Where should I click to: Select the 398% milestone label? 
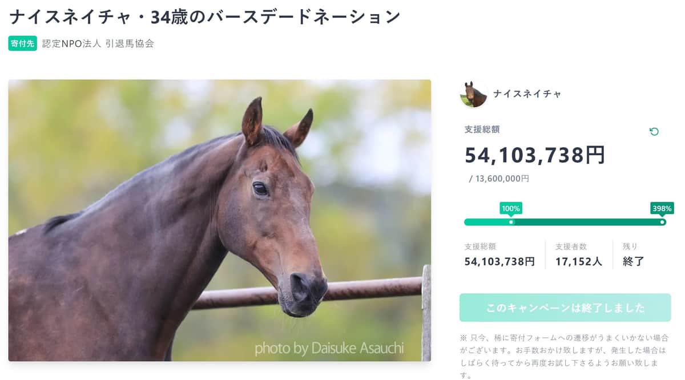click(x=662, y=208)
